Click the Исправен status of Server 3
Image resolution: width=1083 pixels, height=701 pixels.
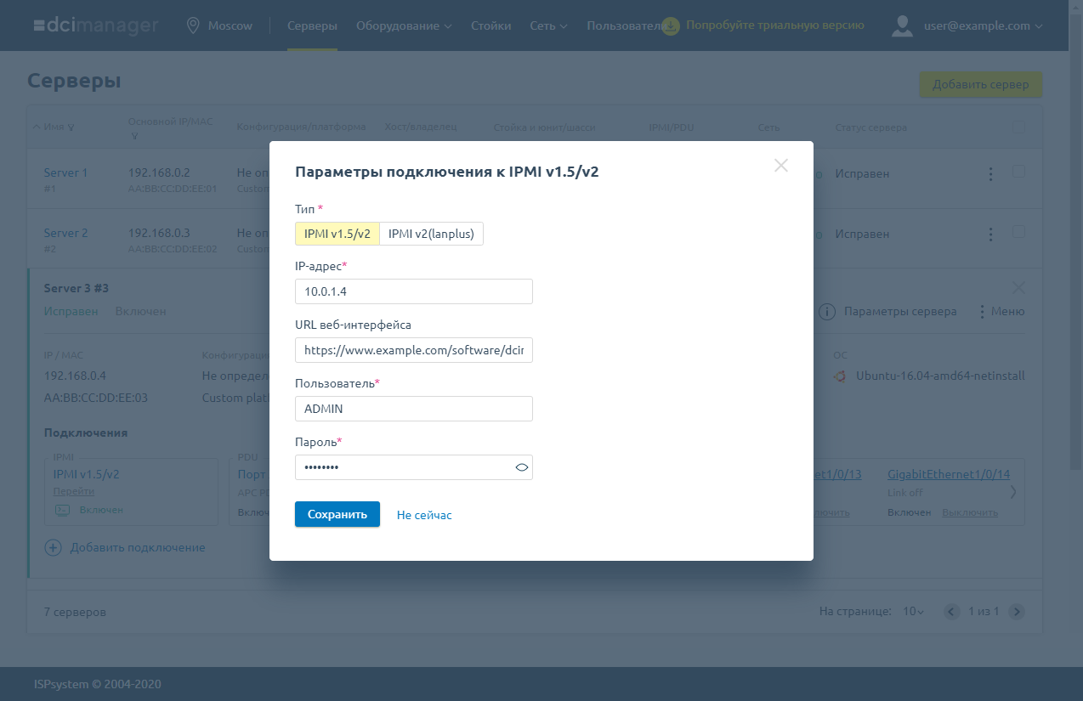(x=71, y=312)
